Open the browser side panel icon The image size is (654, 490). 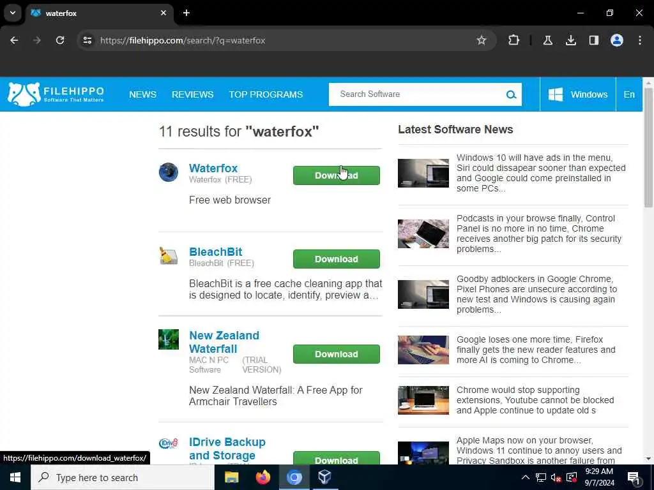593,40
